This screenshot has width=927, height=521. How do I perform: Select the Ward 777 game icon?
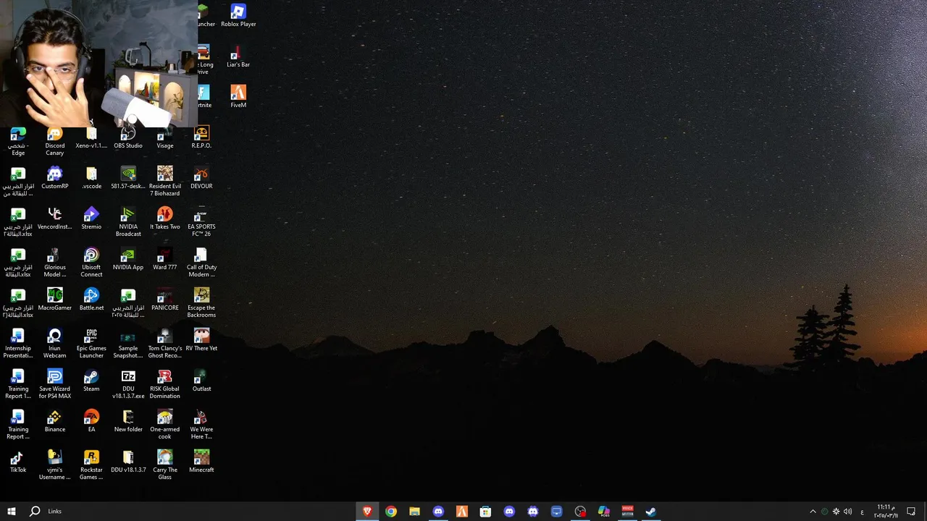tap(165, 259)
